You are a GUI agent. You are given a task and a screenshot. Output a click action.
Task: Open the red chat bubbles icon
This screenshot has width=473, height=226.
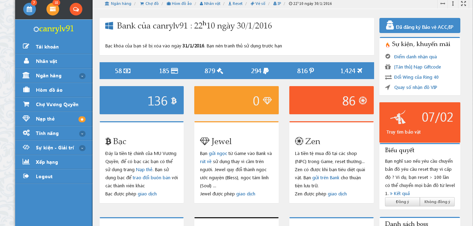pos(76,9)
